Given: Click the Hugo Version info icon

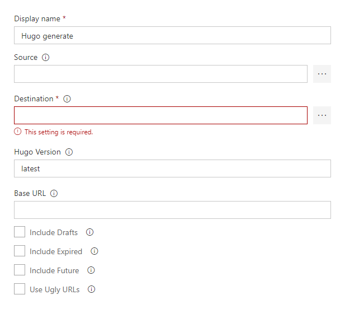Looking at the screenshot, I should click(69, 152).
